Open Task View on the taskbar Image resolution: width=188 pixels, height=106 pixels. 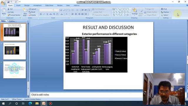pos(23,103)
